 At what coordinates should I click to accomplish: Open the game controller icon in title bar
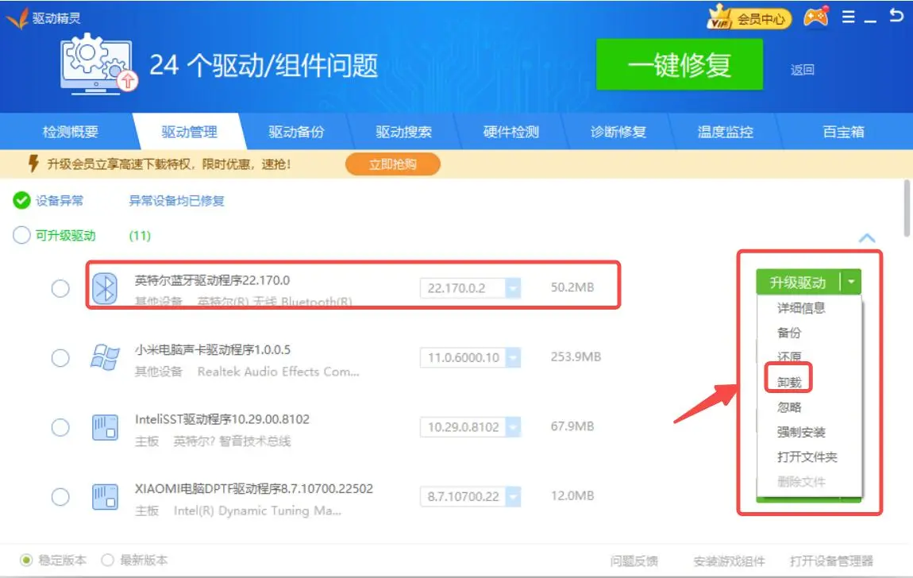pyautogui.click(x=815, y=17)
